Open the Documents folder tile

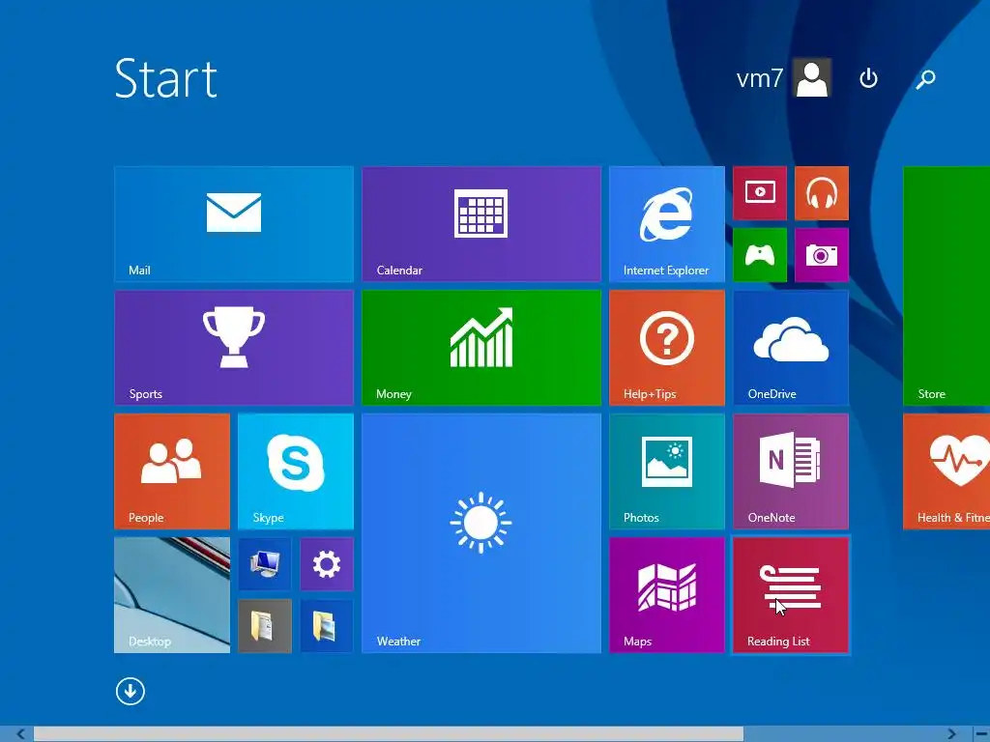tap(265, 626)
